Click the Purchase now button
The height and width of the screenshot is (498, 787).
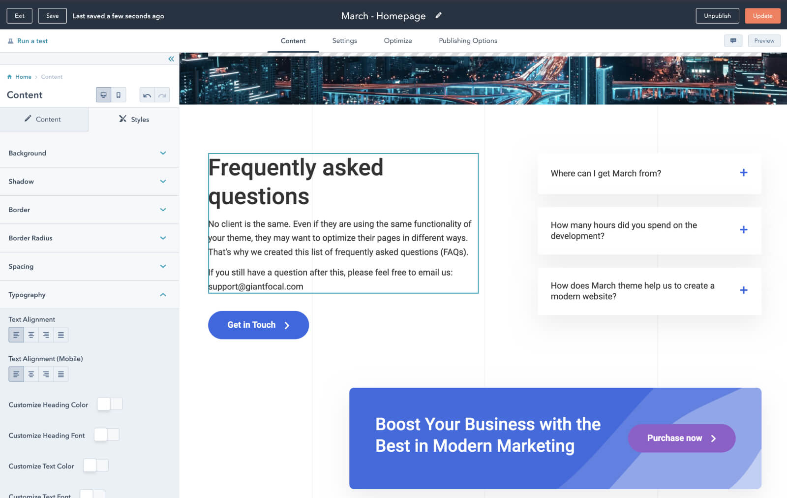pos(681,438)
